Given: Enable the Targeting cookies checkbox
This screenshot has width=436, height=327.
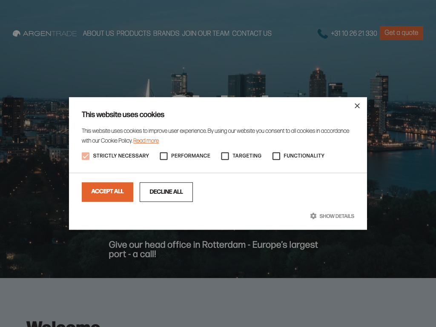Looking at the screenshot, I should (x=225, y=156).
